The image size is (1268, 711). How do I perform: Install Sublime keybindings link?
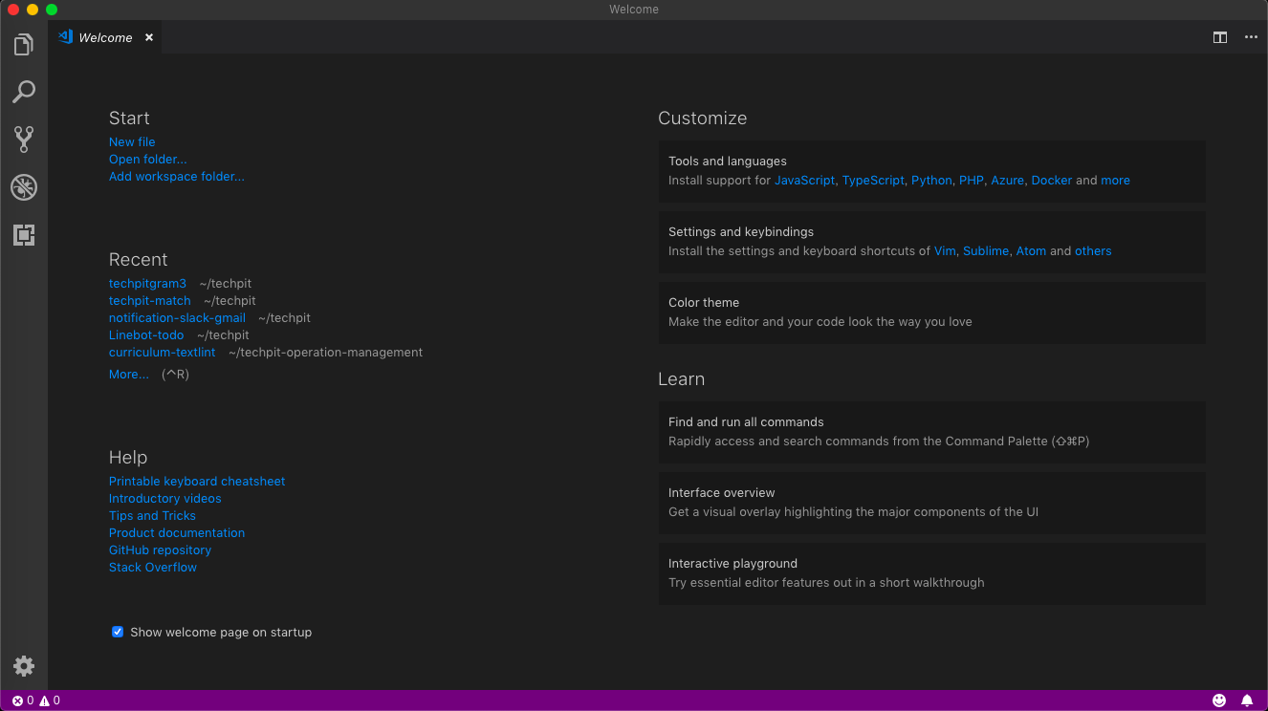pyautogui.click(x=986, y=250)
